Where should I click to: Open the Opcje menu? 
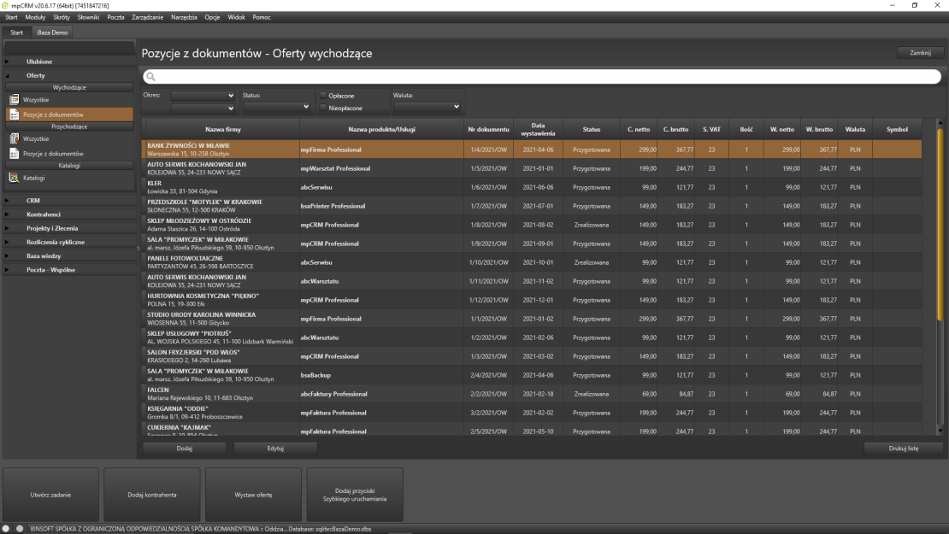click(x=212, y=18)
